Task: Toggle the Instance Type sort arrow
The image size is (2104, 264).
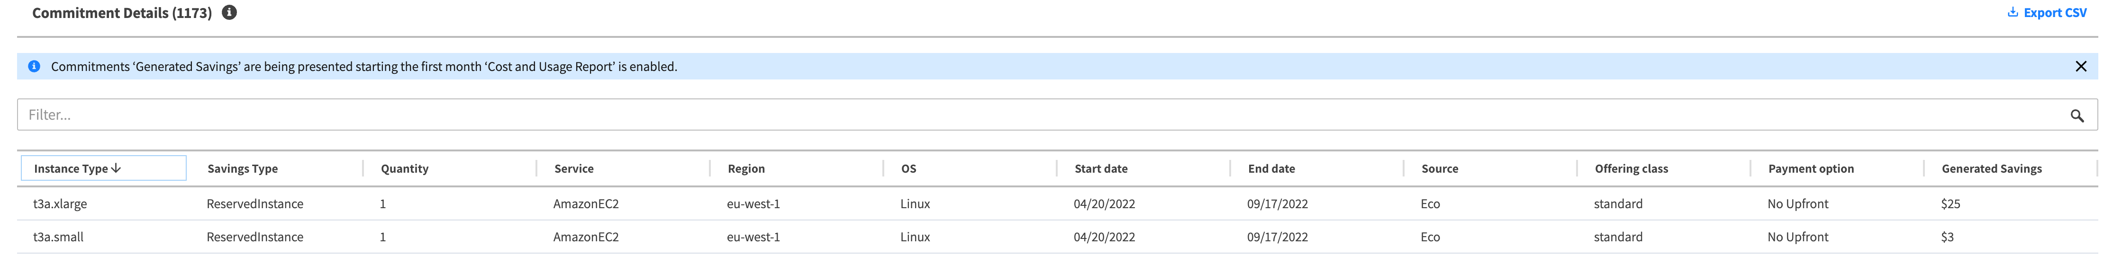Action: (x=116, y=168)
